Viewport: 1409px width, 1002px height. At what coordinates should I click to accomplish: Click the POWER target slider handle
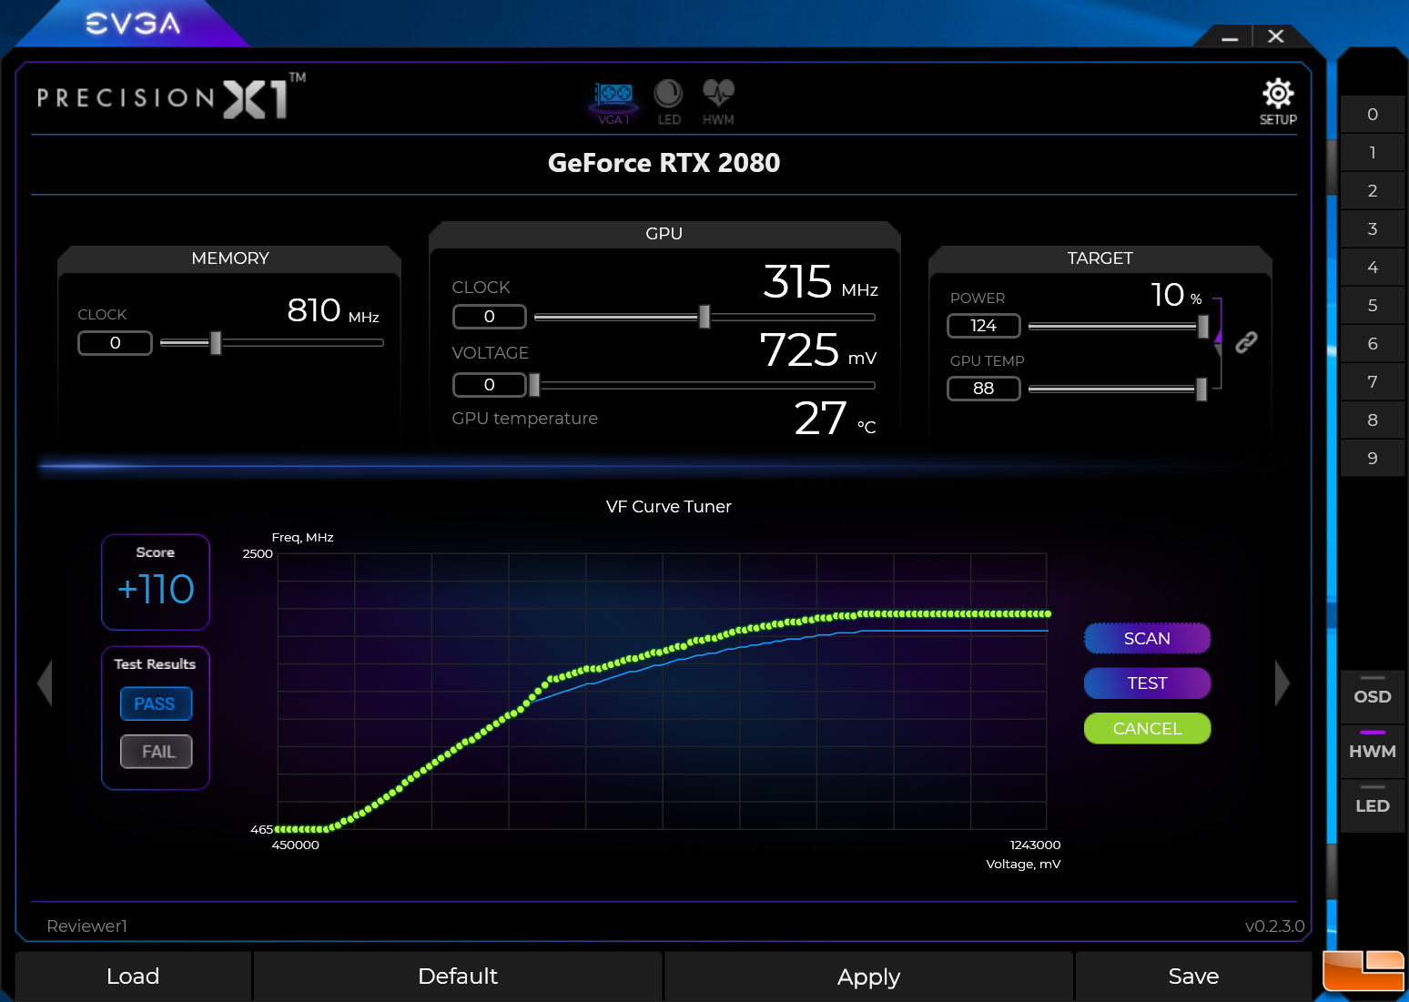(x=1201, y=326)
